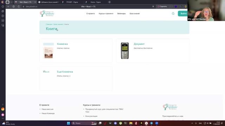
Task: Click the webcam video overlay of presenter
Action: pyautogui.click(x=206, y=10)
